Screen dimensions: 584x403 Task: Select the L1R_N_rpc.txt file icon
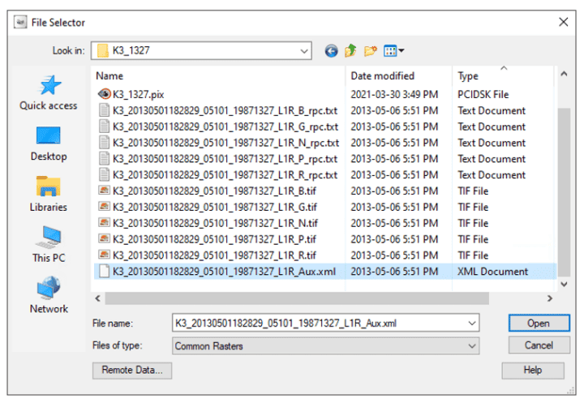coord(105,142)
